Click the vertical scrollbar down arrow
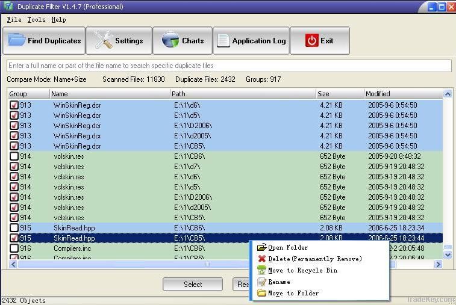The height and width of the screenshot is (305, 456). coord(448,254)
